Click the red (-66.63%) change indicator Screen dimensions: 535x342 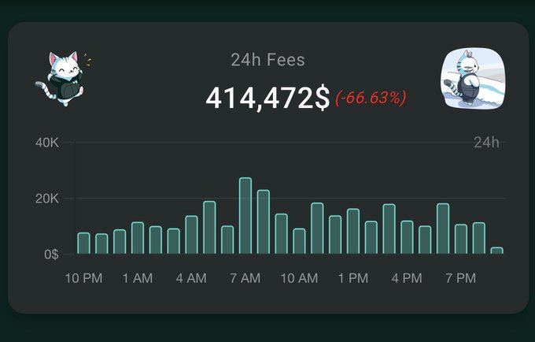tap(371, 98)
